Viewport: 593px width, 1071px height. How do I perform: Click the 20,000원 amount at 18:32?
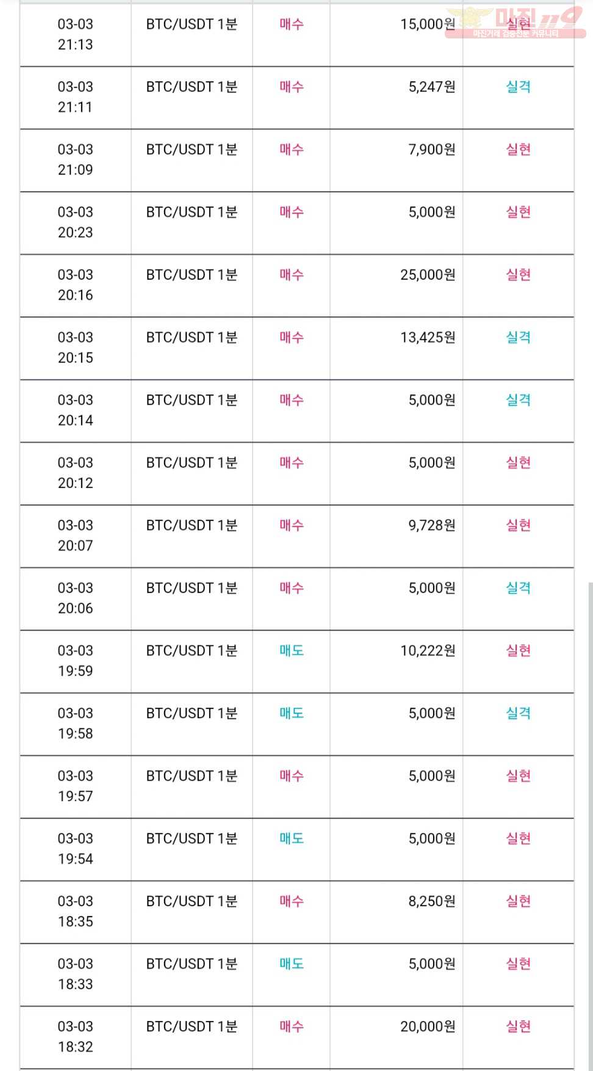pos(428,1026)
